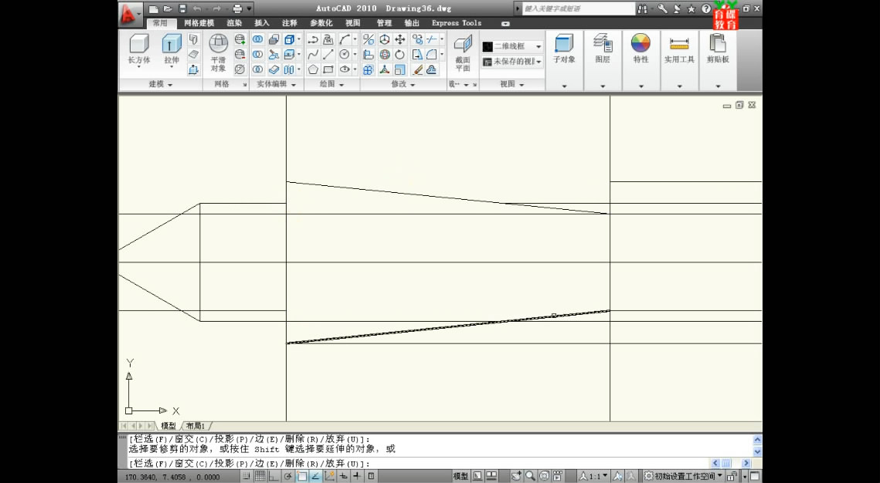The height and width of the screenshot is (483, 880).
Task: Open the 初始设置工作空间 workspace dropdown
Action: (683, 476)
